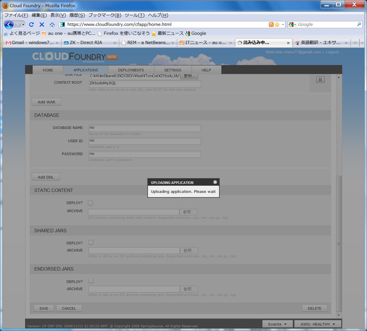The height and width of the screenshot is (331, 367).
Task: Close the ITニュース tab
Action: [x=230, y=43]
